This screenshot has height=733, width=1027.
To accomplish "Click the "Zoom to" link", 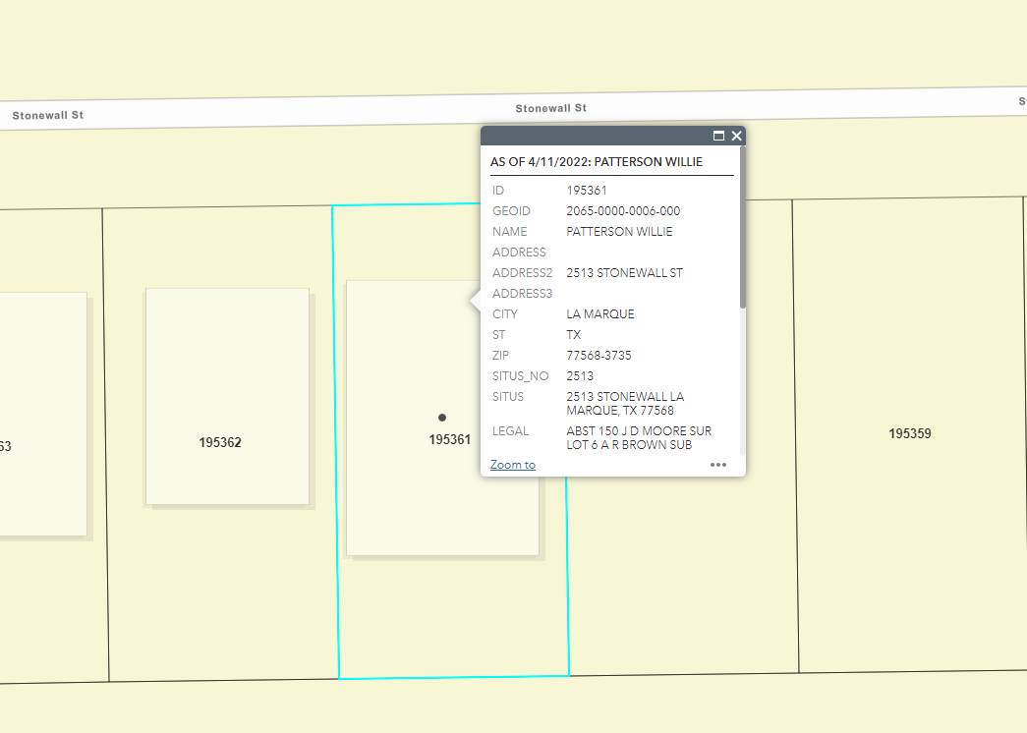I will [513, 465].
